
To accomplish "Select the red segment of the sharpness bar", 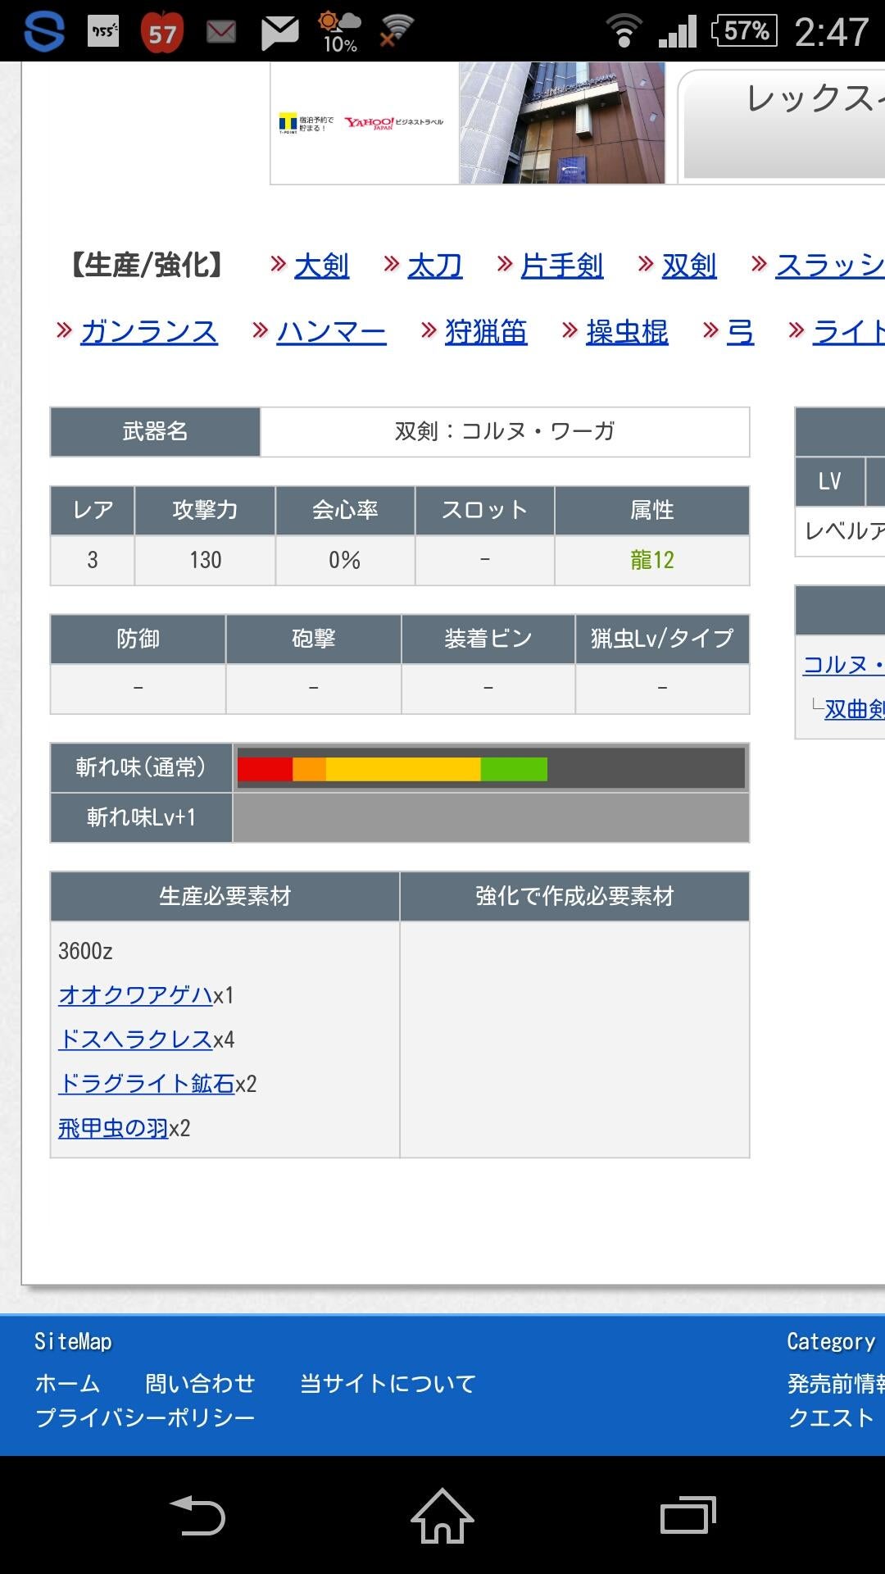I will pos(265,769).
